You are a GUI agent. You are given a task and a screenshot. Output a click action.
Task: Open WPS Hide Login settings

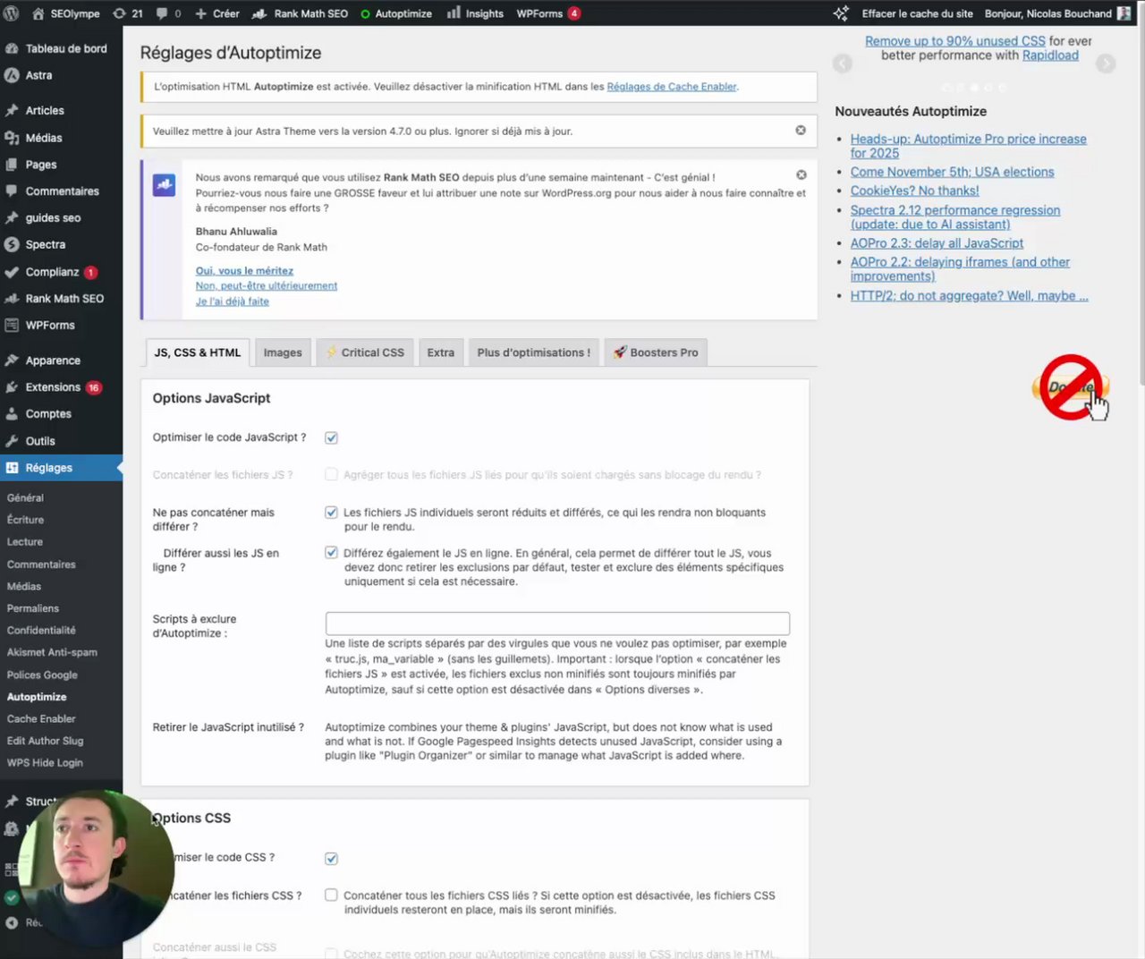click(x=45, y=763)
